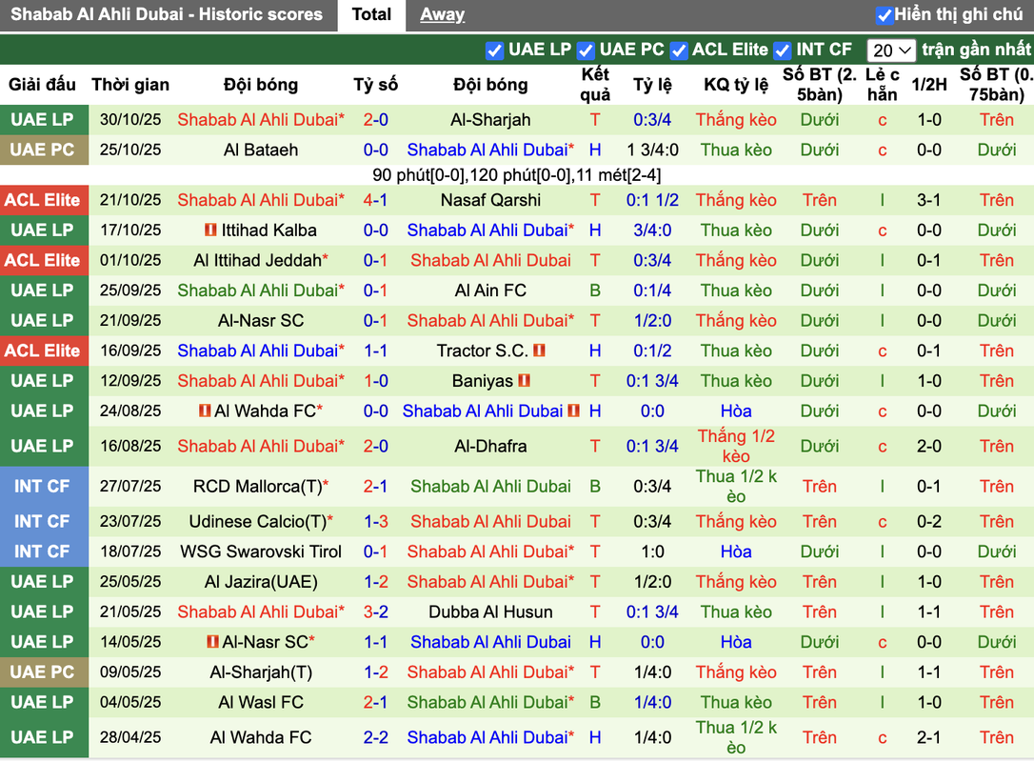Open Al-Sharjah team link on 30/10/25
The height and width of the screenshot is (762, 1034).
490,120
